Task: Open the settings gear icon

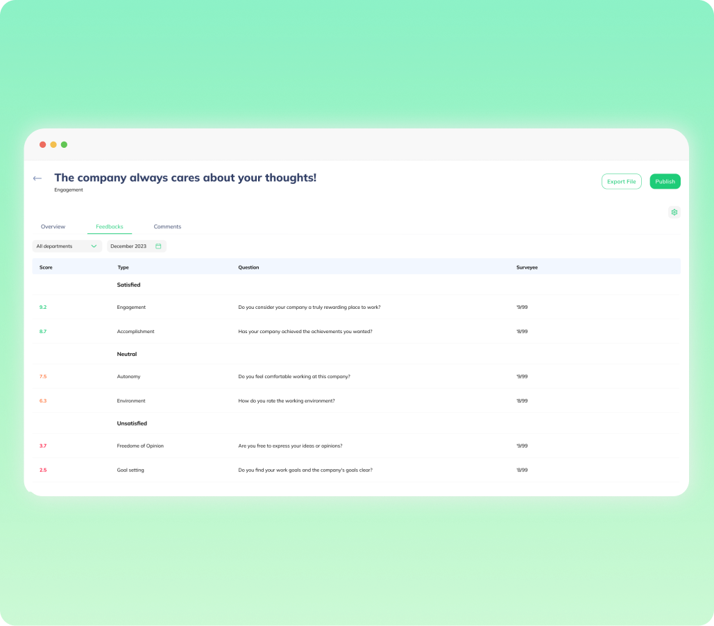Action: coord(674,212)
